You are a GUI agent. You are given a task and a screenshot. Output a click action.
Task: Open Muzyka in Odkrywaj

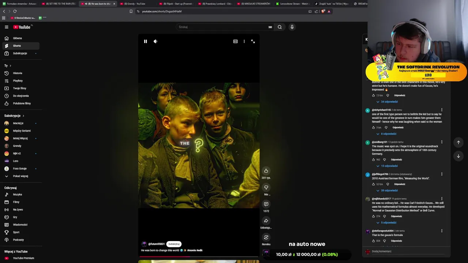pyautogui.click(x=21, y=194)
